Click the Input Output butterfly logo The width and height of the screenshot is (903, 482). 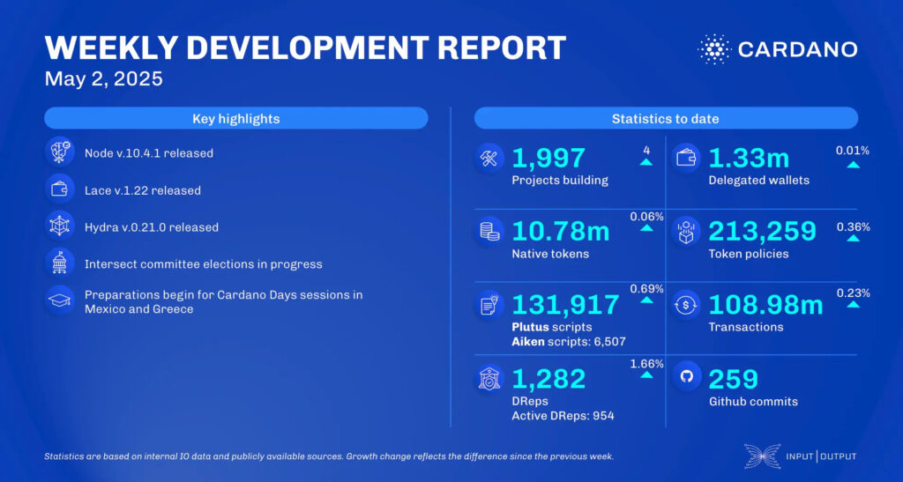pos(762,456)
